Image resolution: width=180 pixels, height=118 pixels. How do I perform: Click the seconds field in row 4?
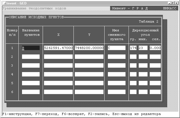tap(155, 74)
